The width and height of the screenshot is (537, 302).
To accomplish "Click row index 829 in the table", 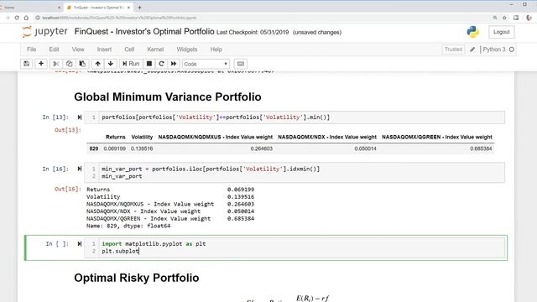I will pos(94,148).
